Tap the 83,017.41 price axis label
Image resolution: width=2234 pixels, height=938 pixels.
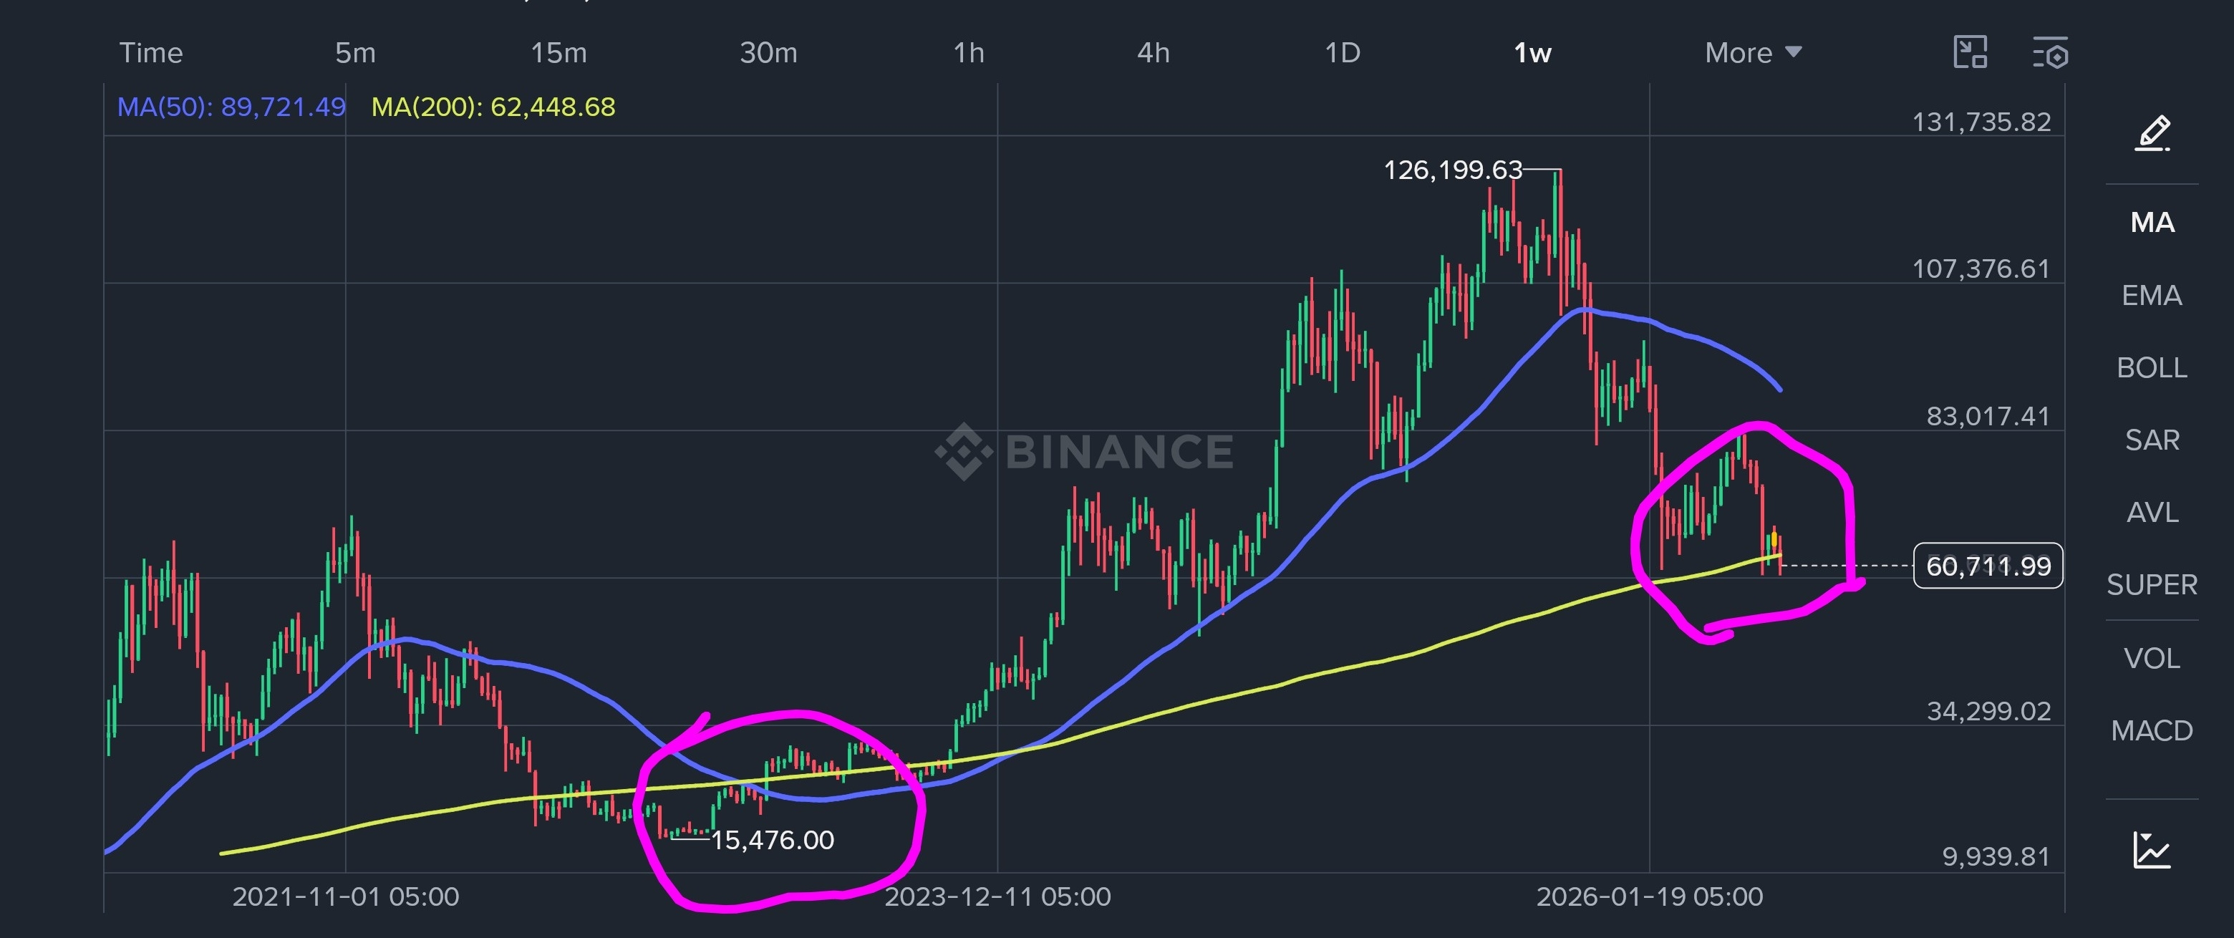(x=1988, y=416)
